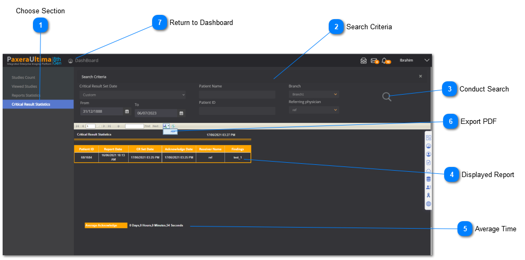Image resolution: width=525 pixels, height=260 pixels.
Task: Choose the PDF export option
Action: pyautogui.click(x=173, y=131)
